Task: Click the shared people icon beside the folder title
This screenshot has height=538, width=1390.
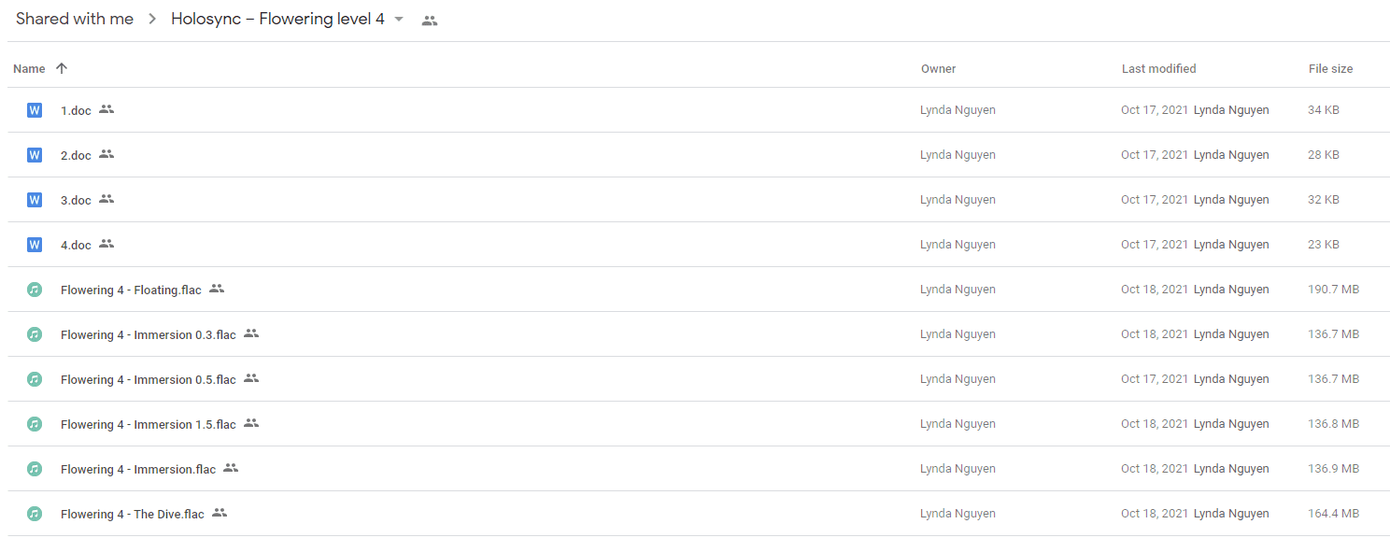Action: click(x=430, y=20)
